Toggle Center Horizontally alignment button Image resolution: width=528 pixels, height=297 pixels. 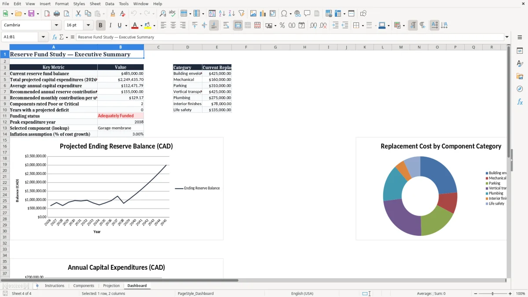(x=173, y=26)
